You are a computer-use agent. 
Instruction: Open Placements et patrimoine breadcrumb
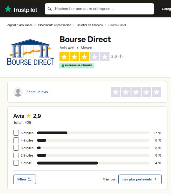point(54,25)
